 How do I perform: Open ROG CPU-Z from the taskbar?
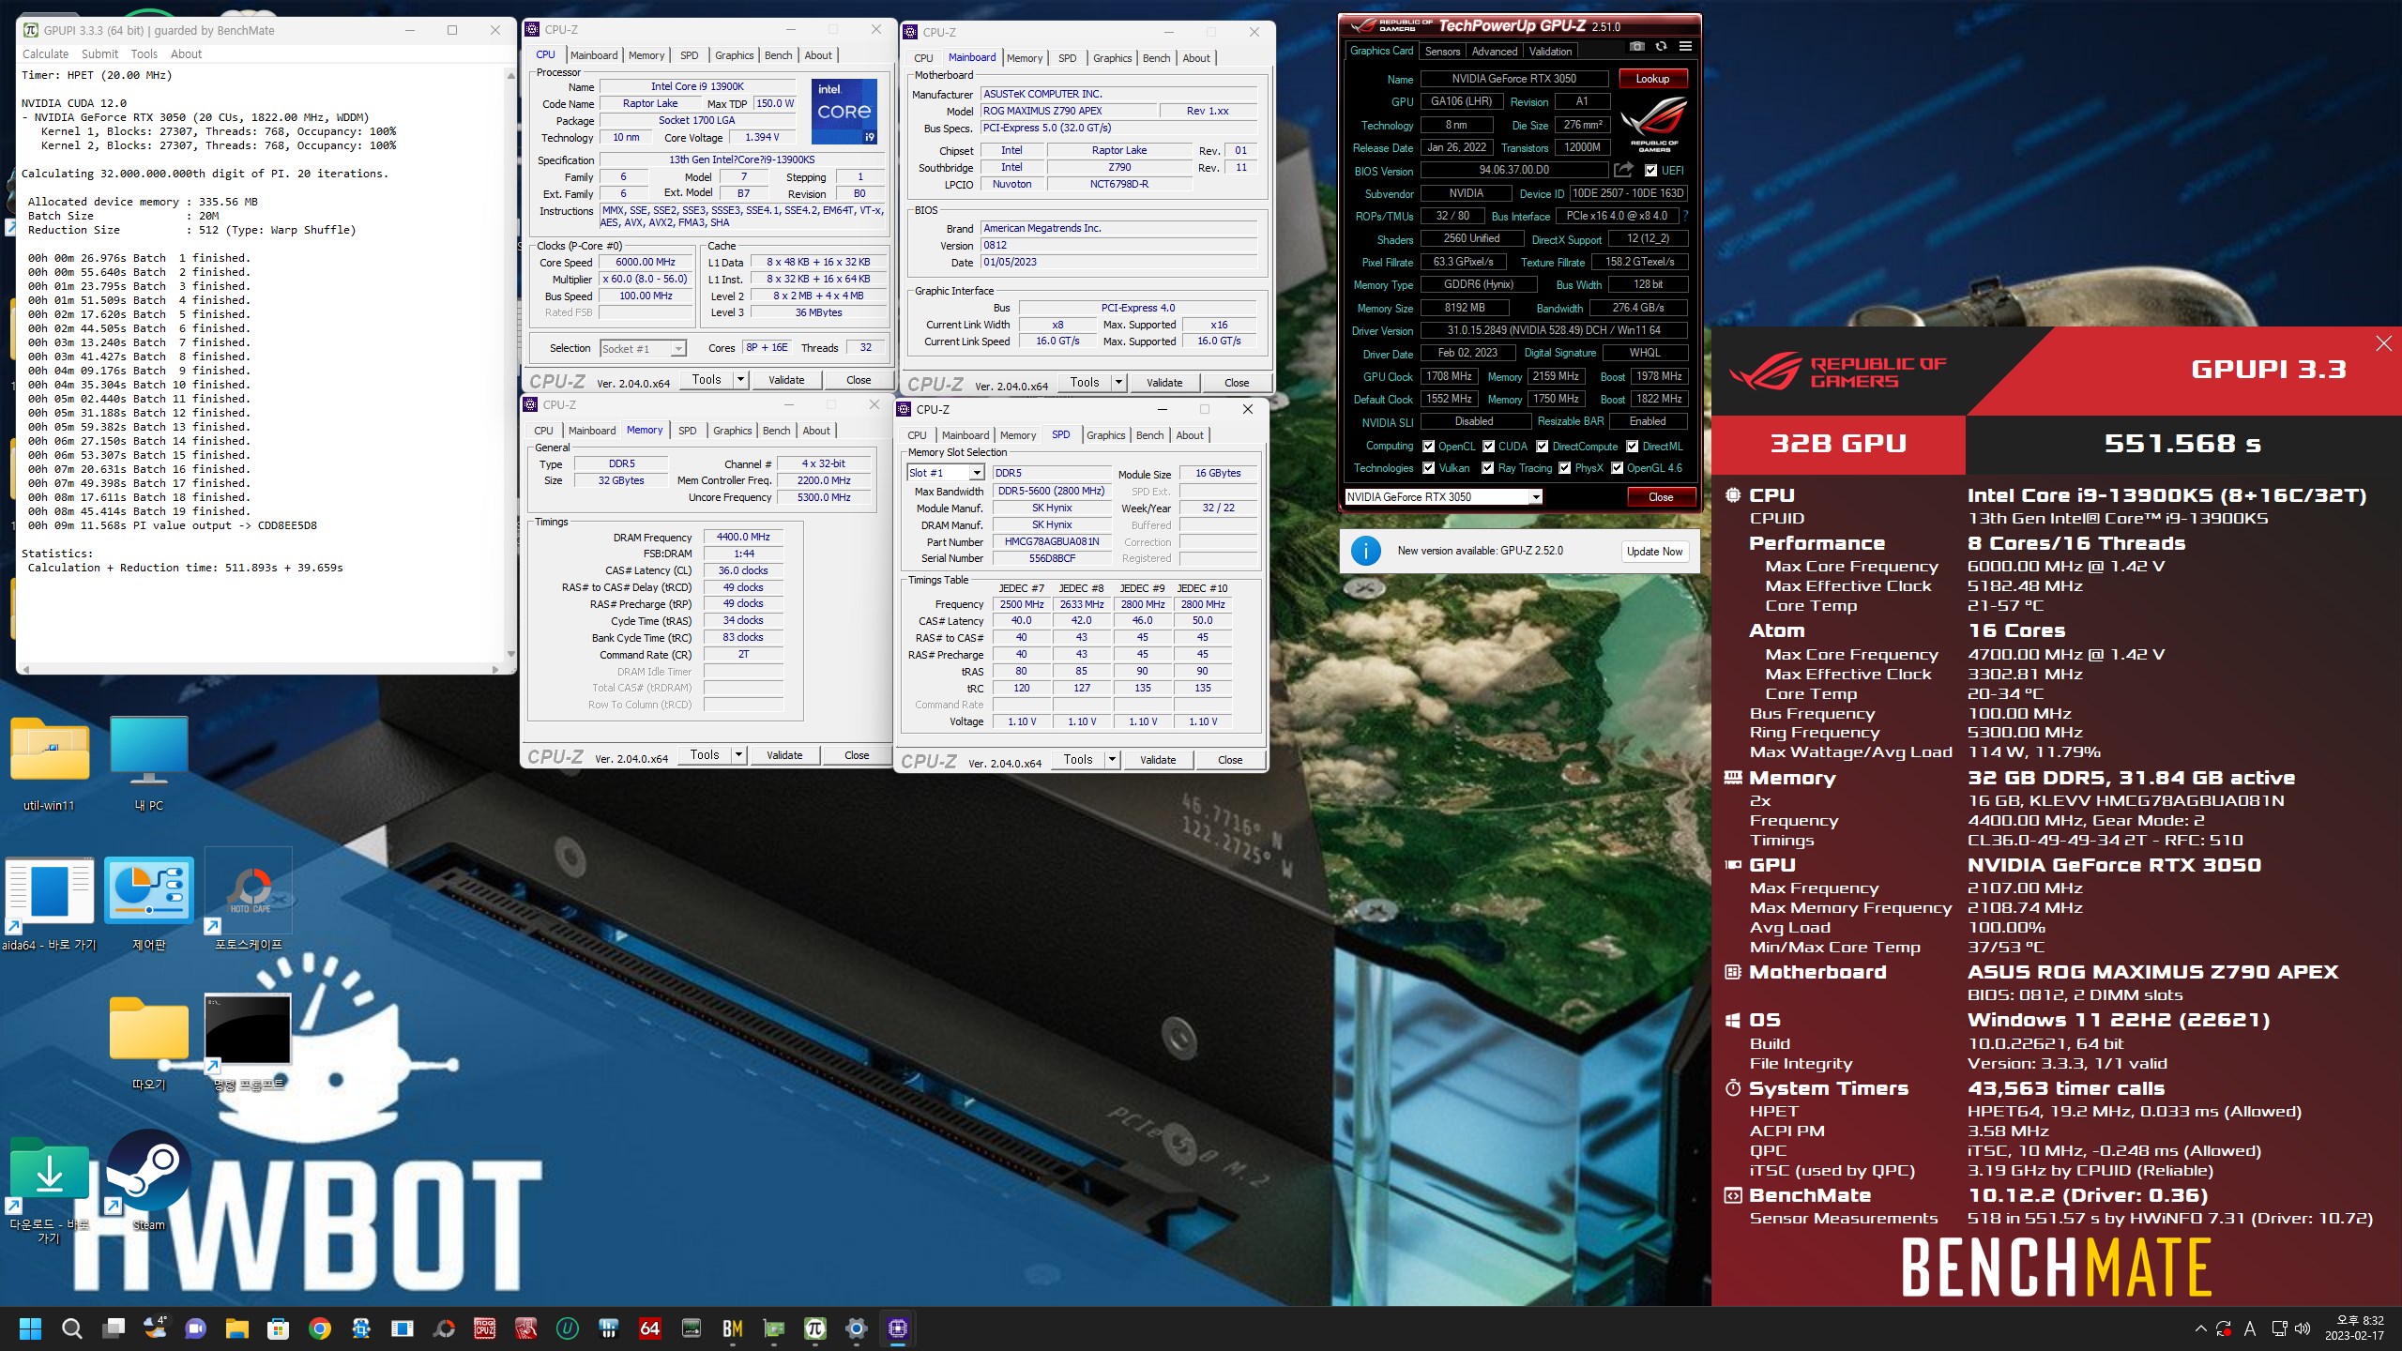click(x=484, y=1328)
